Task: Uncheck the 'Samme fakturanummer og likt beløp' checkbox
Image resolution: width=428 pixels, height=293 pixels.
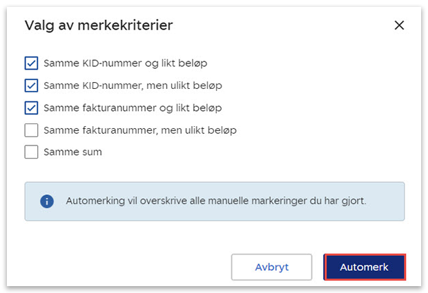Action: [31, 108]
